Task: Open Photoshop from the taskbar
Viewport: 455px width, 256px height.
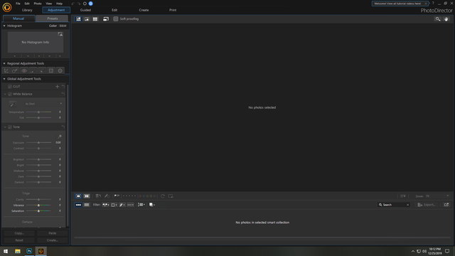Action: point(29,251)
